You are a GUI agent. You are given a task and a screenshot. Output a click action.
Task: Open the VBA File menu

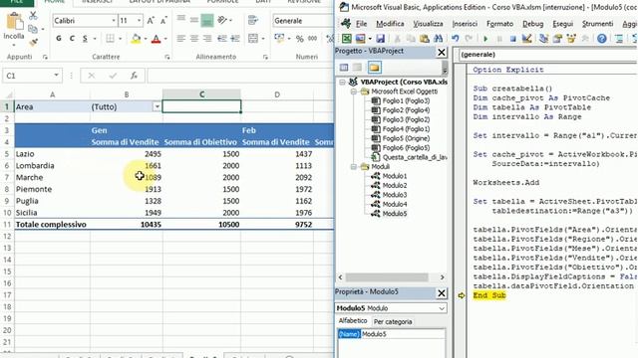click(361, 24)
